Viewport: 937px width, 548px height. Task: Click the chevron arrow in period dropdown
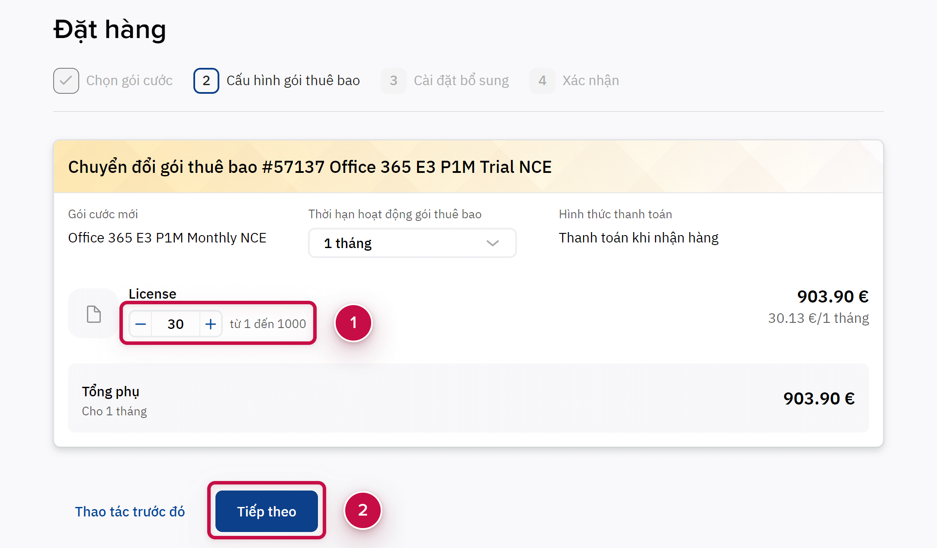click(x=492, y=243)
